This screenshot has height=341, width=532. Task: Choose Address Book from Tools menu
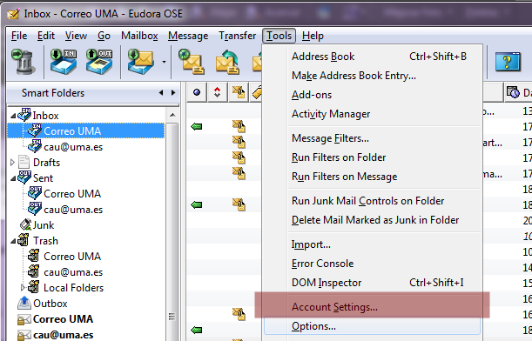[x=372, y=57]
